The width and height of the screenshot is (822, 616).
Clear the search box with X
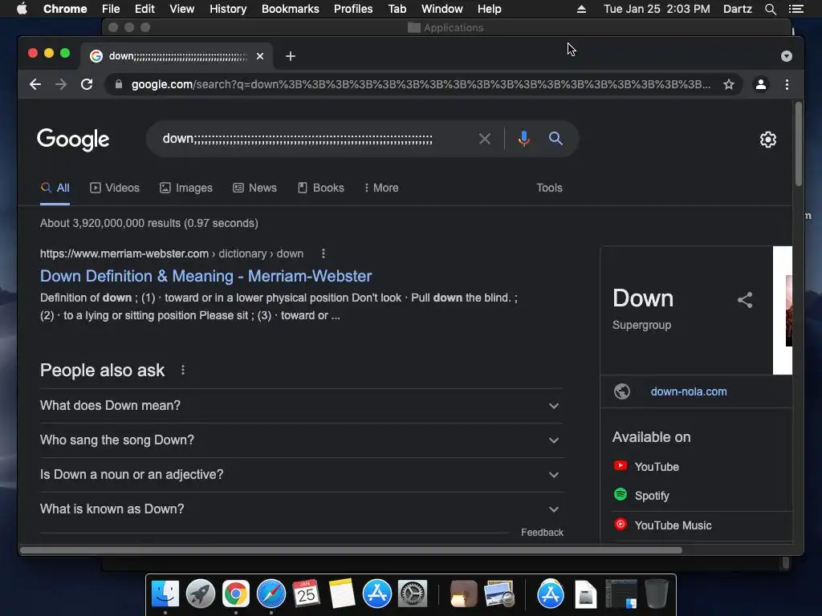point(485,139)
